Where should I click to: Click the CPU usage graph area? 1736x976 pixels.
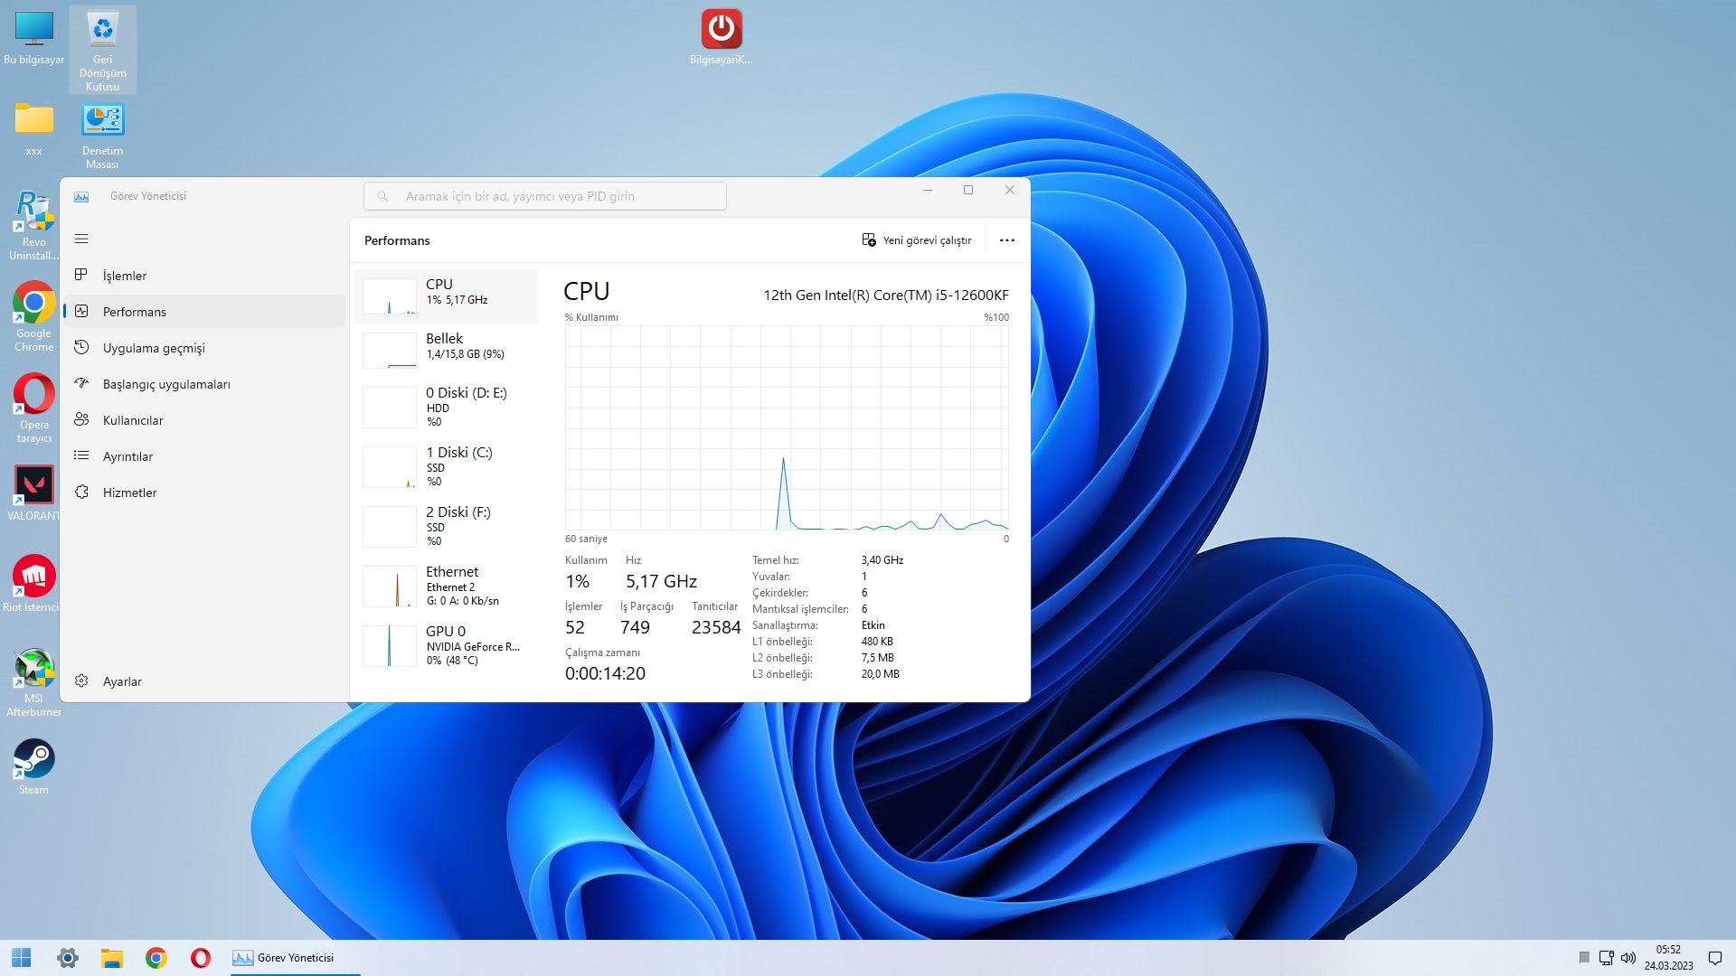(x=787, y=427)
